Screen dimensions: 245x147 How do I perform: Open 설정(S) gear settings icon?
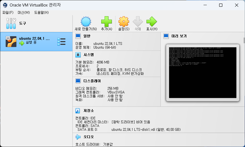[x=124, y=22]
